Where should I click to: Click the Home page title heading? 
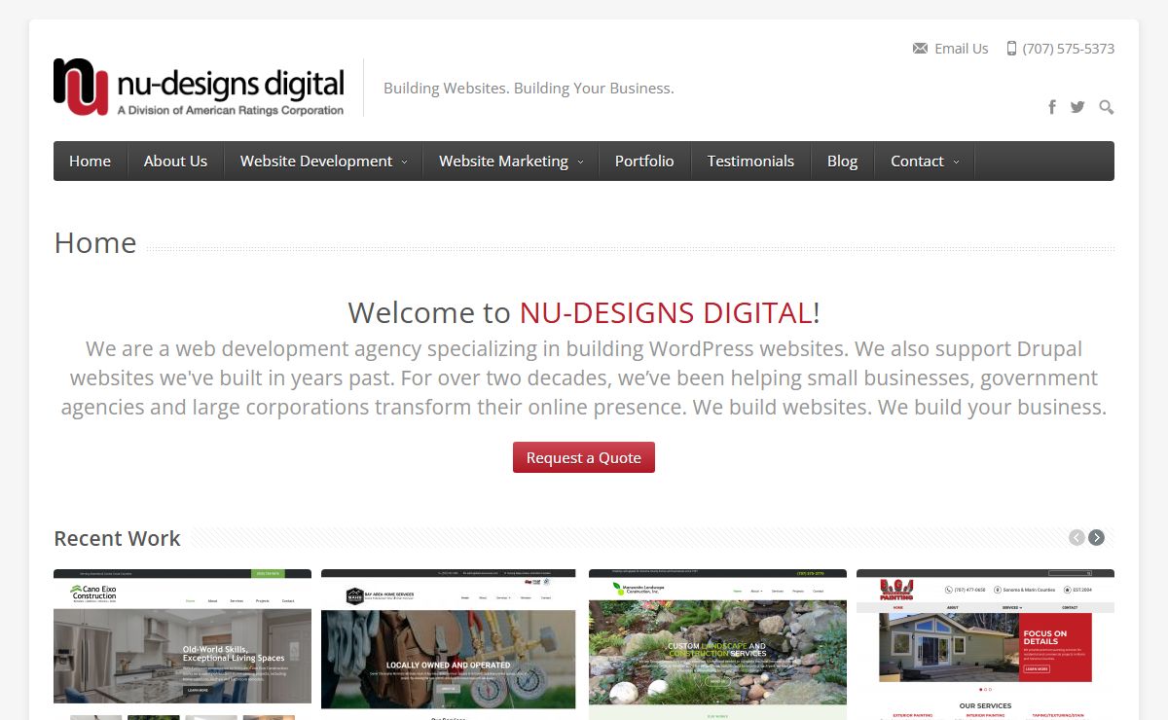coord(95,242)
